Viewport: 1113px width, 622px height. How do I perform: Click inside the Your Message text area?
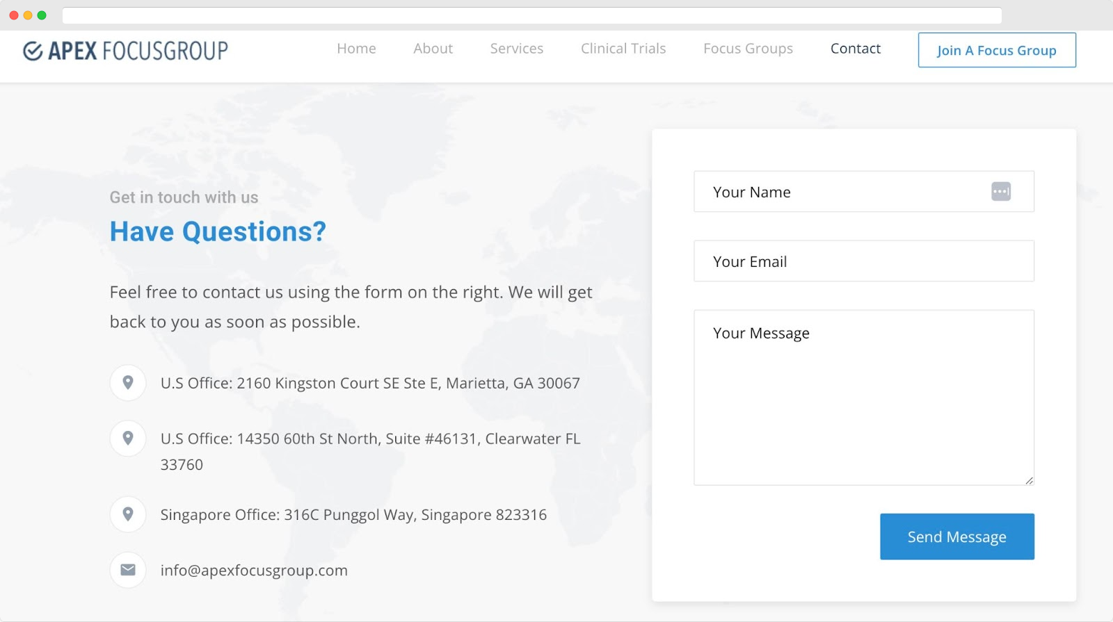[x=863, y=403]
